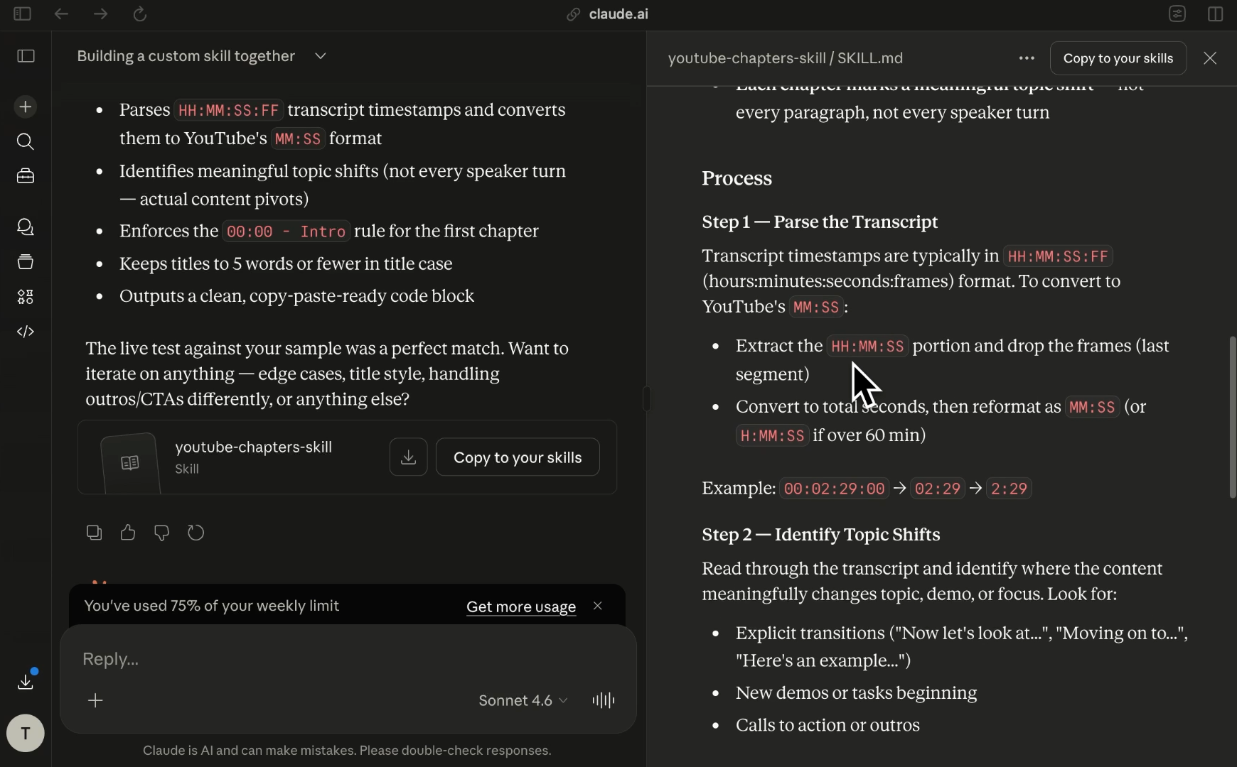
Task: Click the Building a custom skill together title
Action: pos(186,56)
